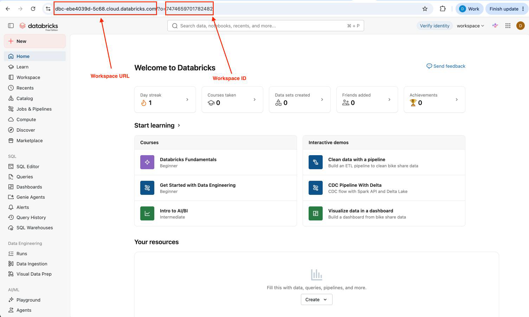The width and height of the screenshot is (529, 317).
Task: Open Alerts in the sidebar
Action: click(x=35, y=207)
